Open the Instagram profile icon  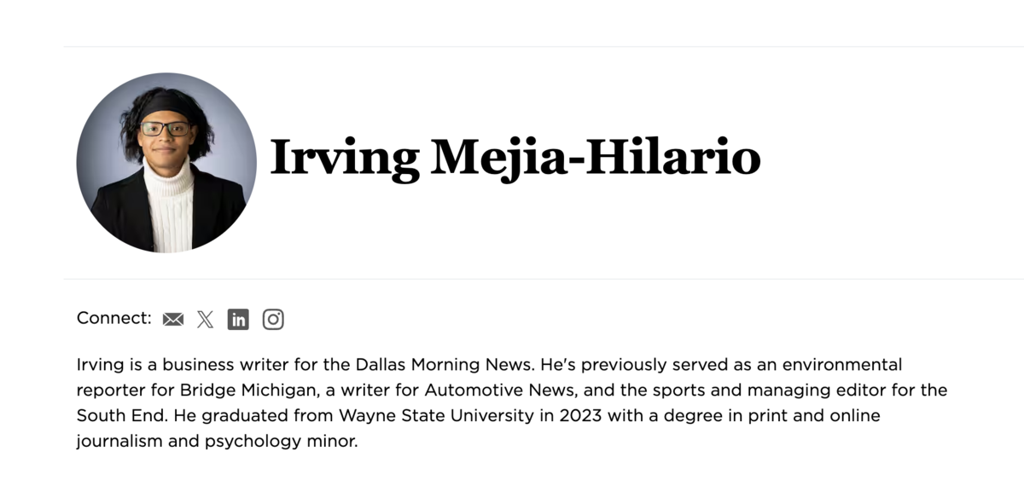tap(273, 319)
